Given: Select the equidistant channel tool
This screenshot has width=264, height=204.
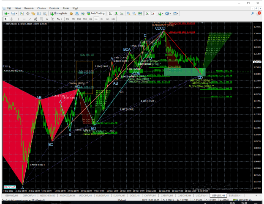Looking at the screenshot, I should (x=35, y=19).
